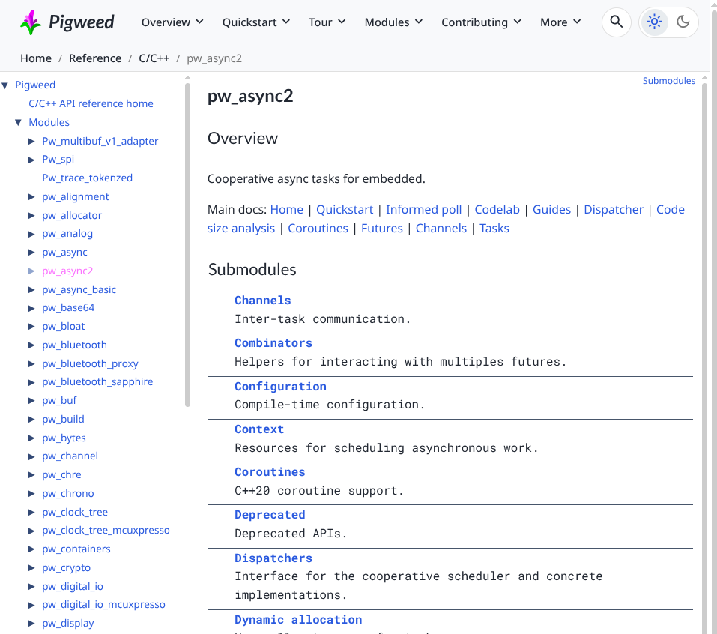Select pw_bluetooth_sapphire in sidebar
This screenshot has height=634, width=717.
(97, 382)
